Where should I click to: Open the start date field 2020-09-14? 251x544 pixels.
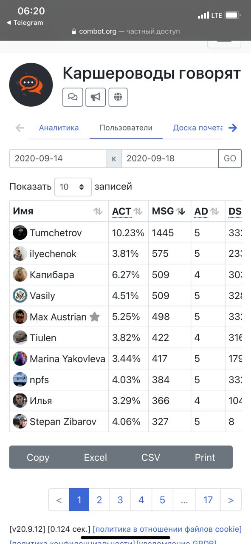(58, 159)
